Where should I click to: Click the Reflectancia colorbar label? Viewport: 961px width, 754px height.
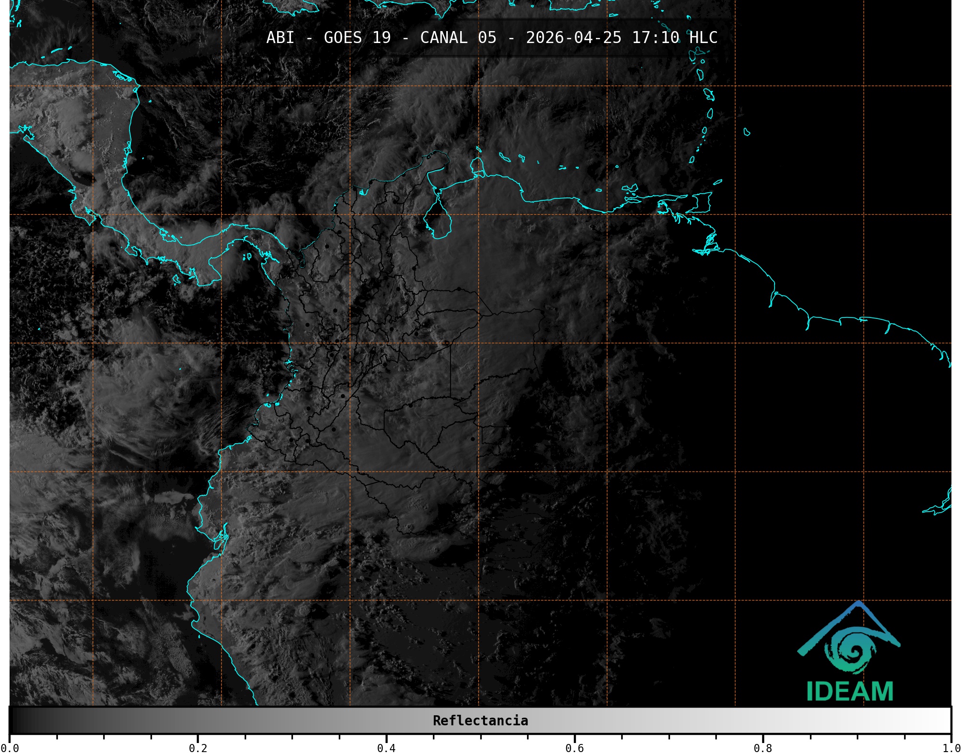(x=480, y=721)
